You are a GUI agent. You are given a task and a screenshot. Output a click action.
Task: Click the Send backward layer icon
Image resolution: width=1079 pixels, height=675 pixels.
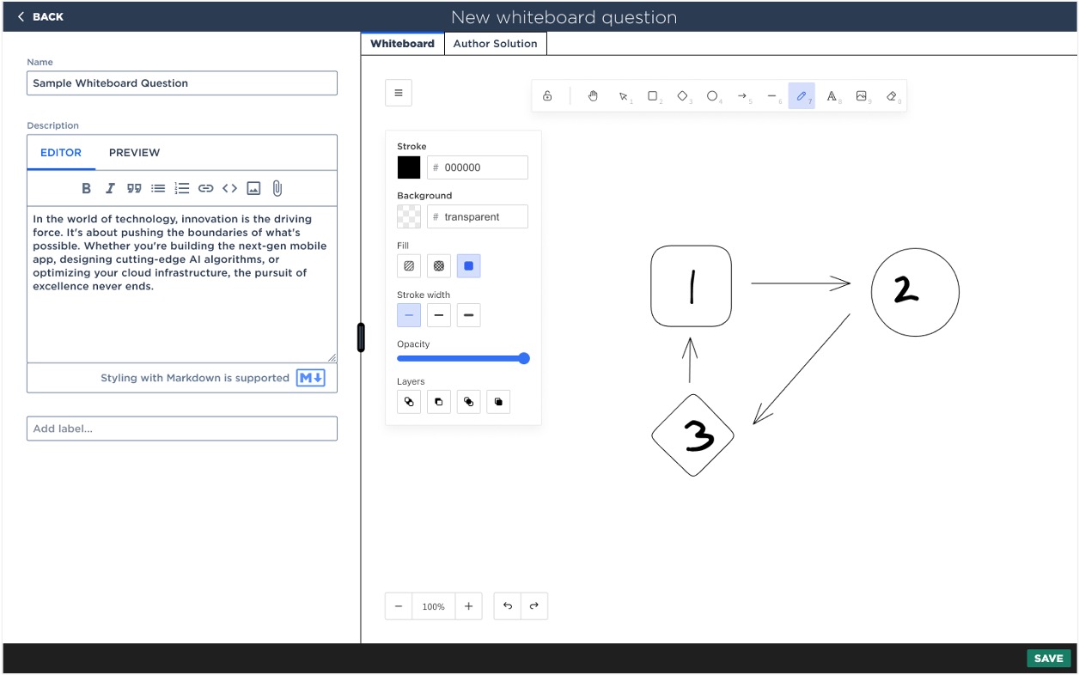click(x=439, y=402)
